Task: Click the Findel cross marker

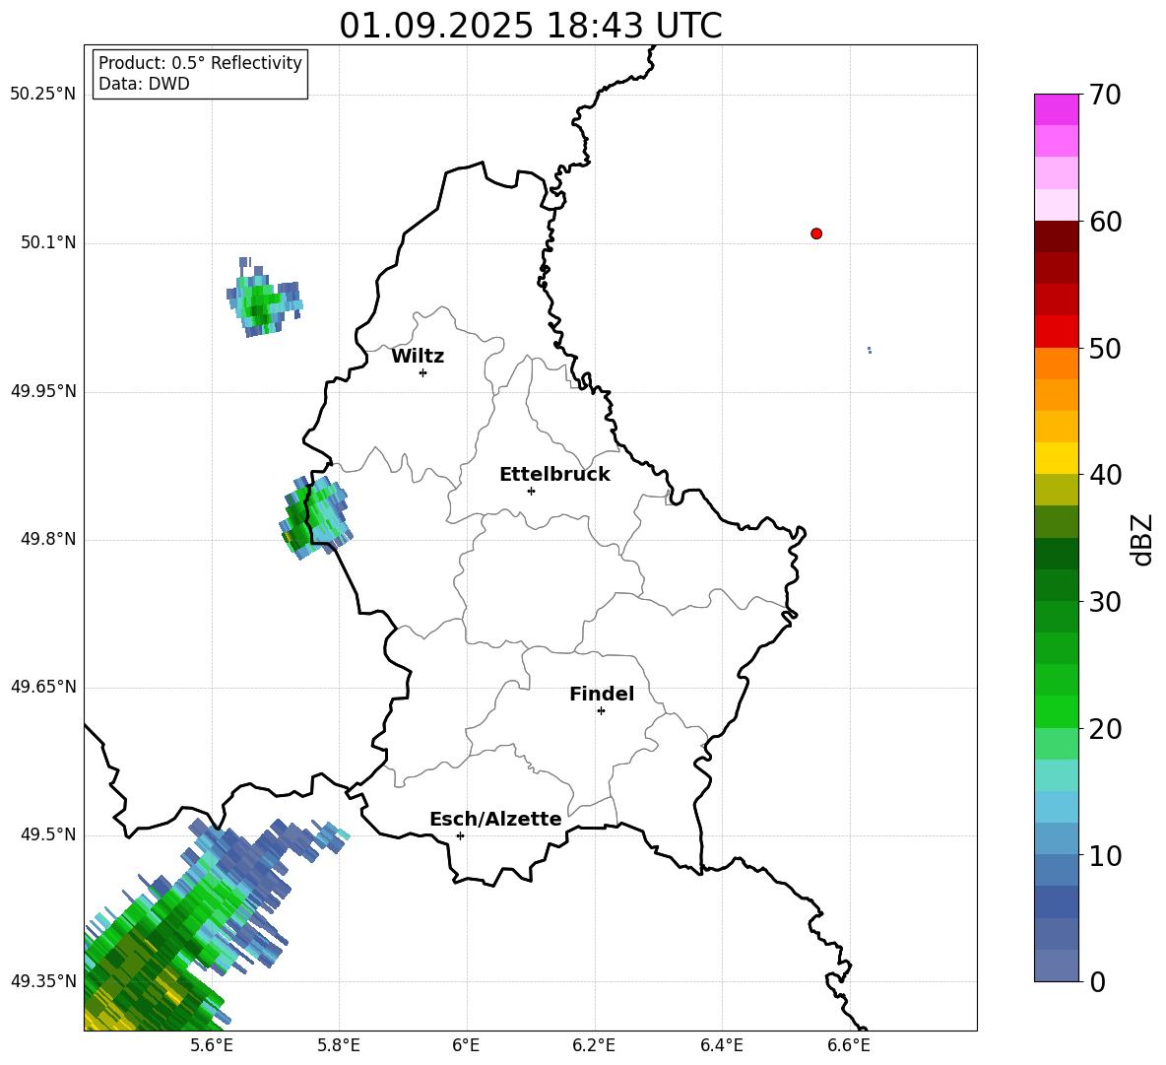Action: point(602,711)
